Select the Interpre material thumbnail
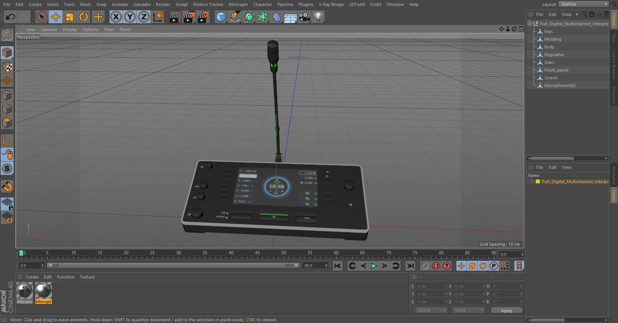Viewport: 618px width, 323px height. tap(25, 293)
